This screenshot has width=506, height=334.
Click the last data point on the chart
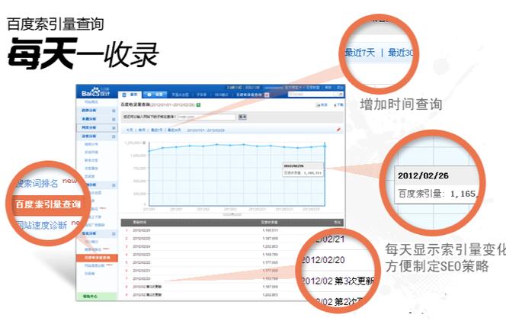[325, 146]
